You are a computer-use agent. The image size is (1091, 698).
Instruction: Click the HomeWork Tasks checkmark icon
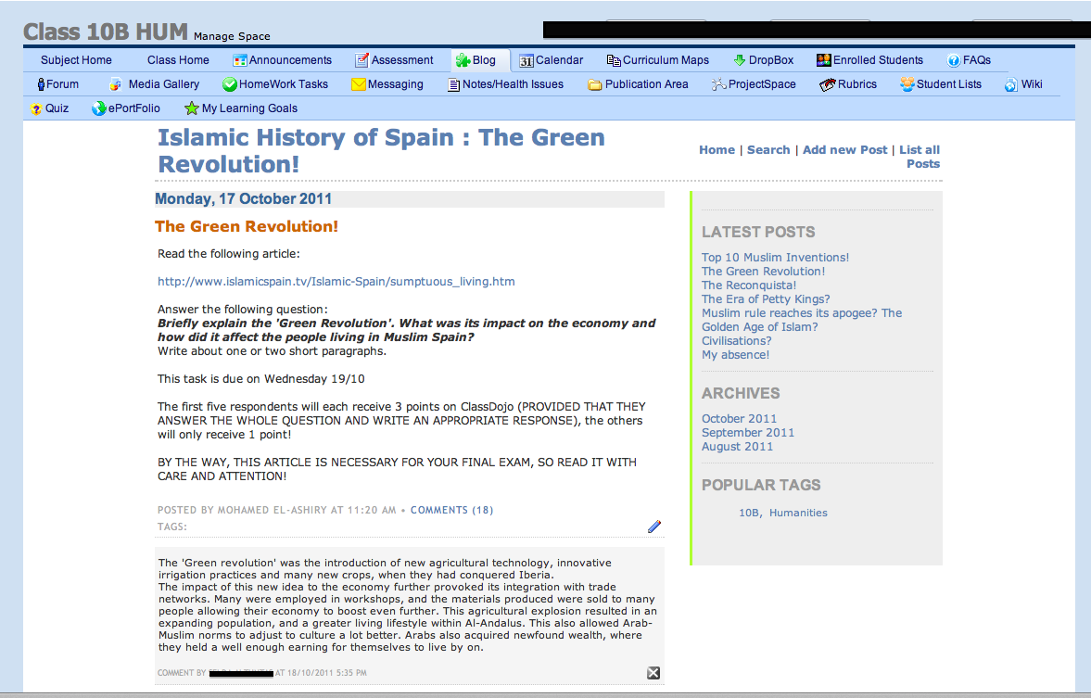point(230,84)
